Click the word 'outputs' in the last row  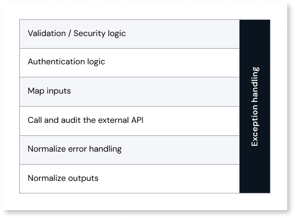(x=83, y=178)
